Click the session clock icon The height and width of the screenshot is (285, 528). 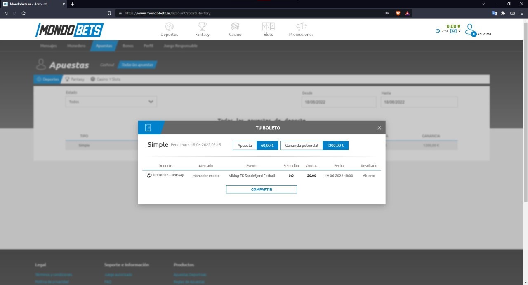(438, 31)
